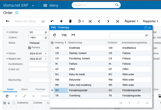Viewport: 161px width, 110px height.
Task: Switch to the Provision tab
Action: click(40, 89)
